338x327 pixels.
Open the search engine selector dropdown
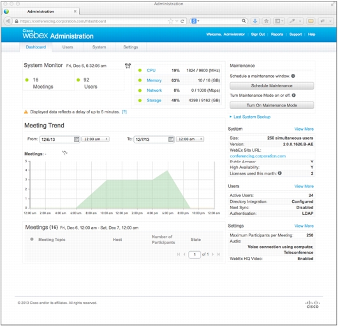[195, 21]
